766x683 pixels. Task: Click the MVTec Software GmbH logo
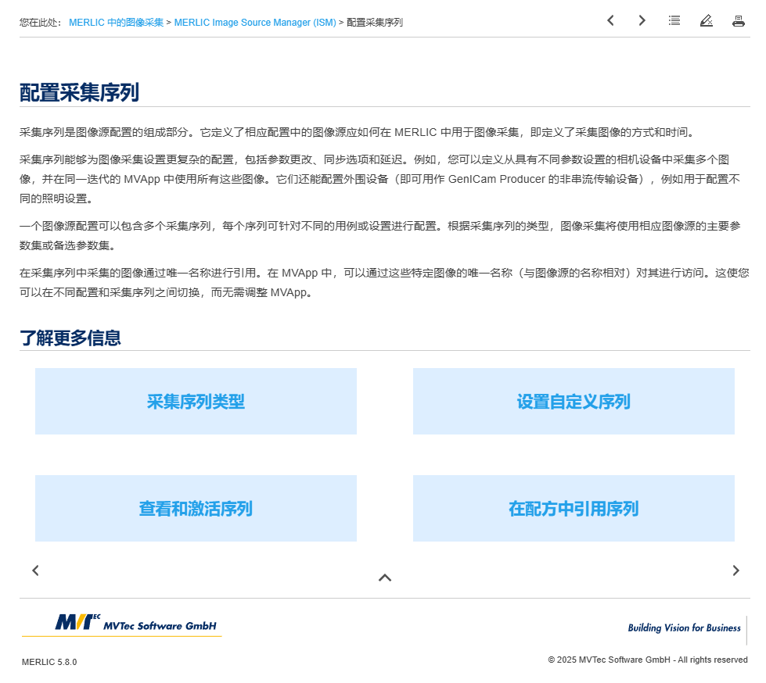(x=135, y=624)
